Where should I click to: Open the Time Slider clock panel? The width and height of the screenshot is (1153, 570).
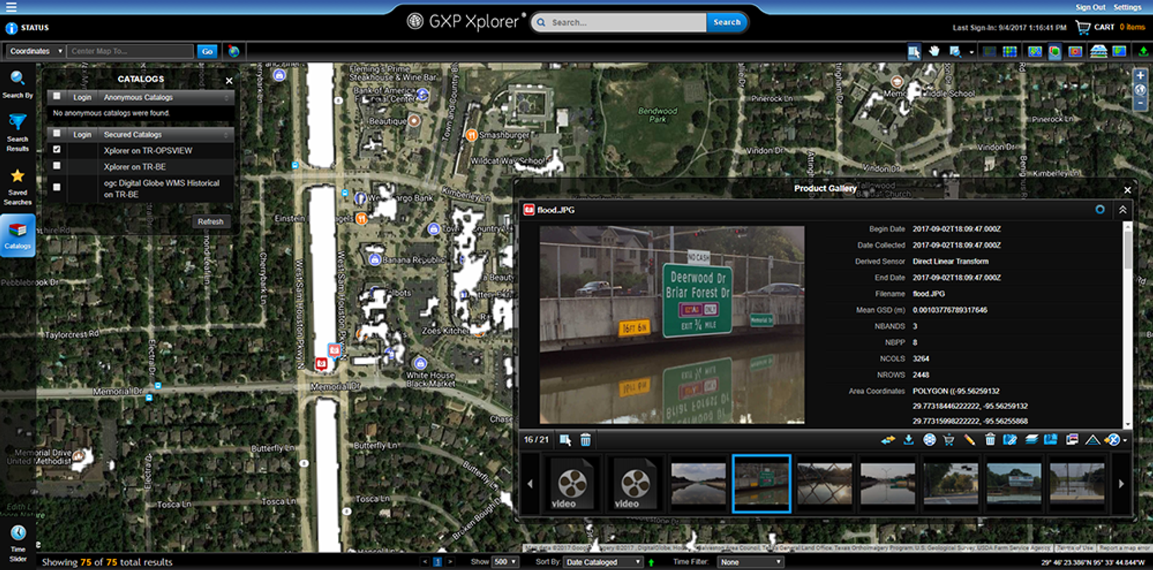18,542
